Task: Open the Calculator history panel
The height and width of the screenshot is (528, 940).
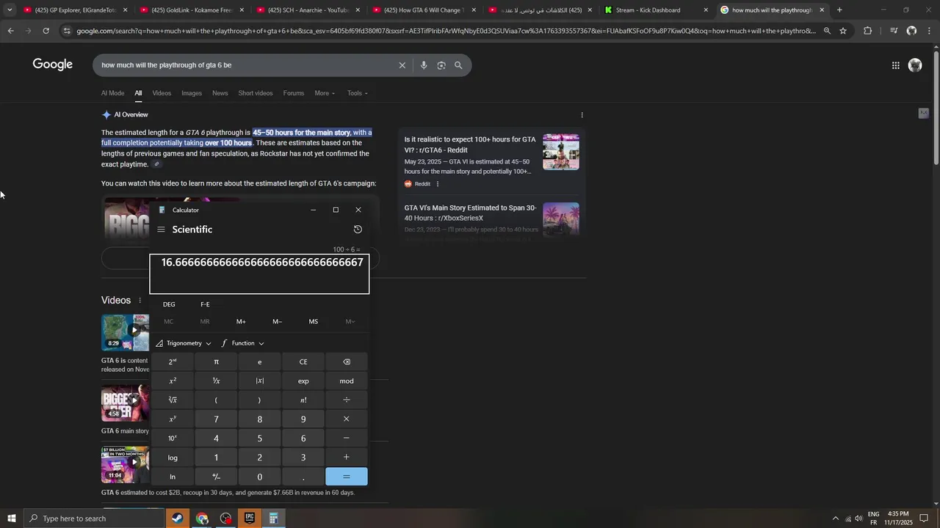Action: pyautogui.click(x=358, y=230)
